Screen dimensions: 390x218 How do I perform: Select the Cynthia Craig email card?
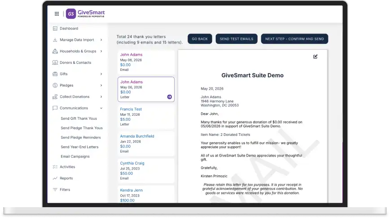[x=146, y=171]
